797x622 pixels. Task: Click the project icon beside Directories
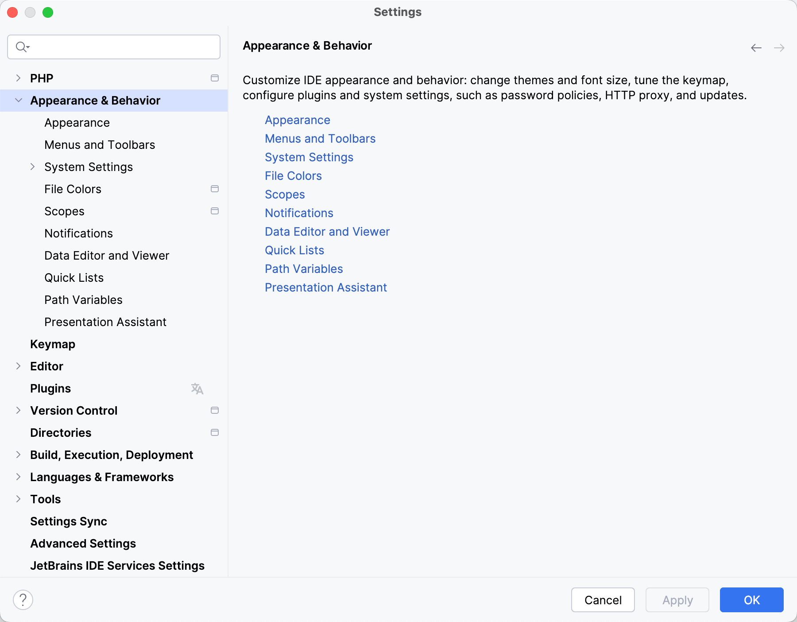[x=215, y=432]
